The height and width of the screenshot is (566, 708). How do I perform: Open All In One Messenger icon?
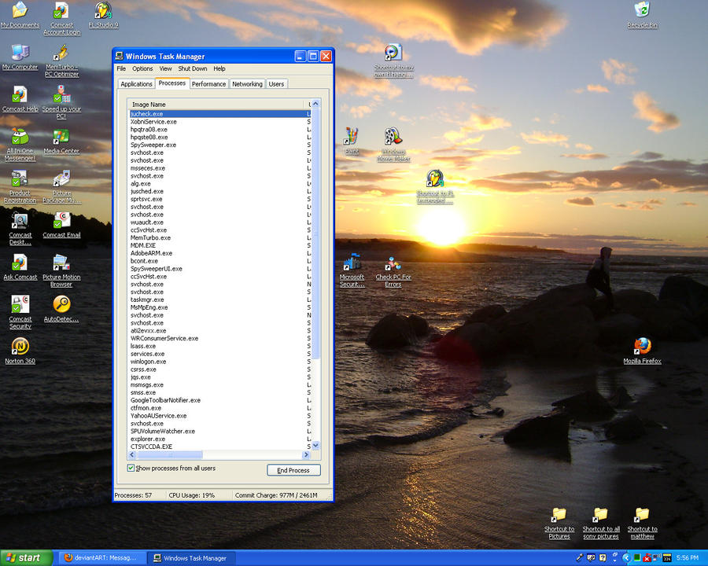(20, 145)
